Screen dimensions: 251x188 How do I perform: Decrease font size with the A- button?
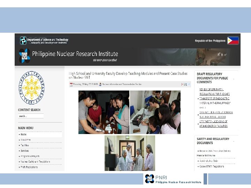226,55
